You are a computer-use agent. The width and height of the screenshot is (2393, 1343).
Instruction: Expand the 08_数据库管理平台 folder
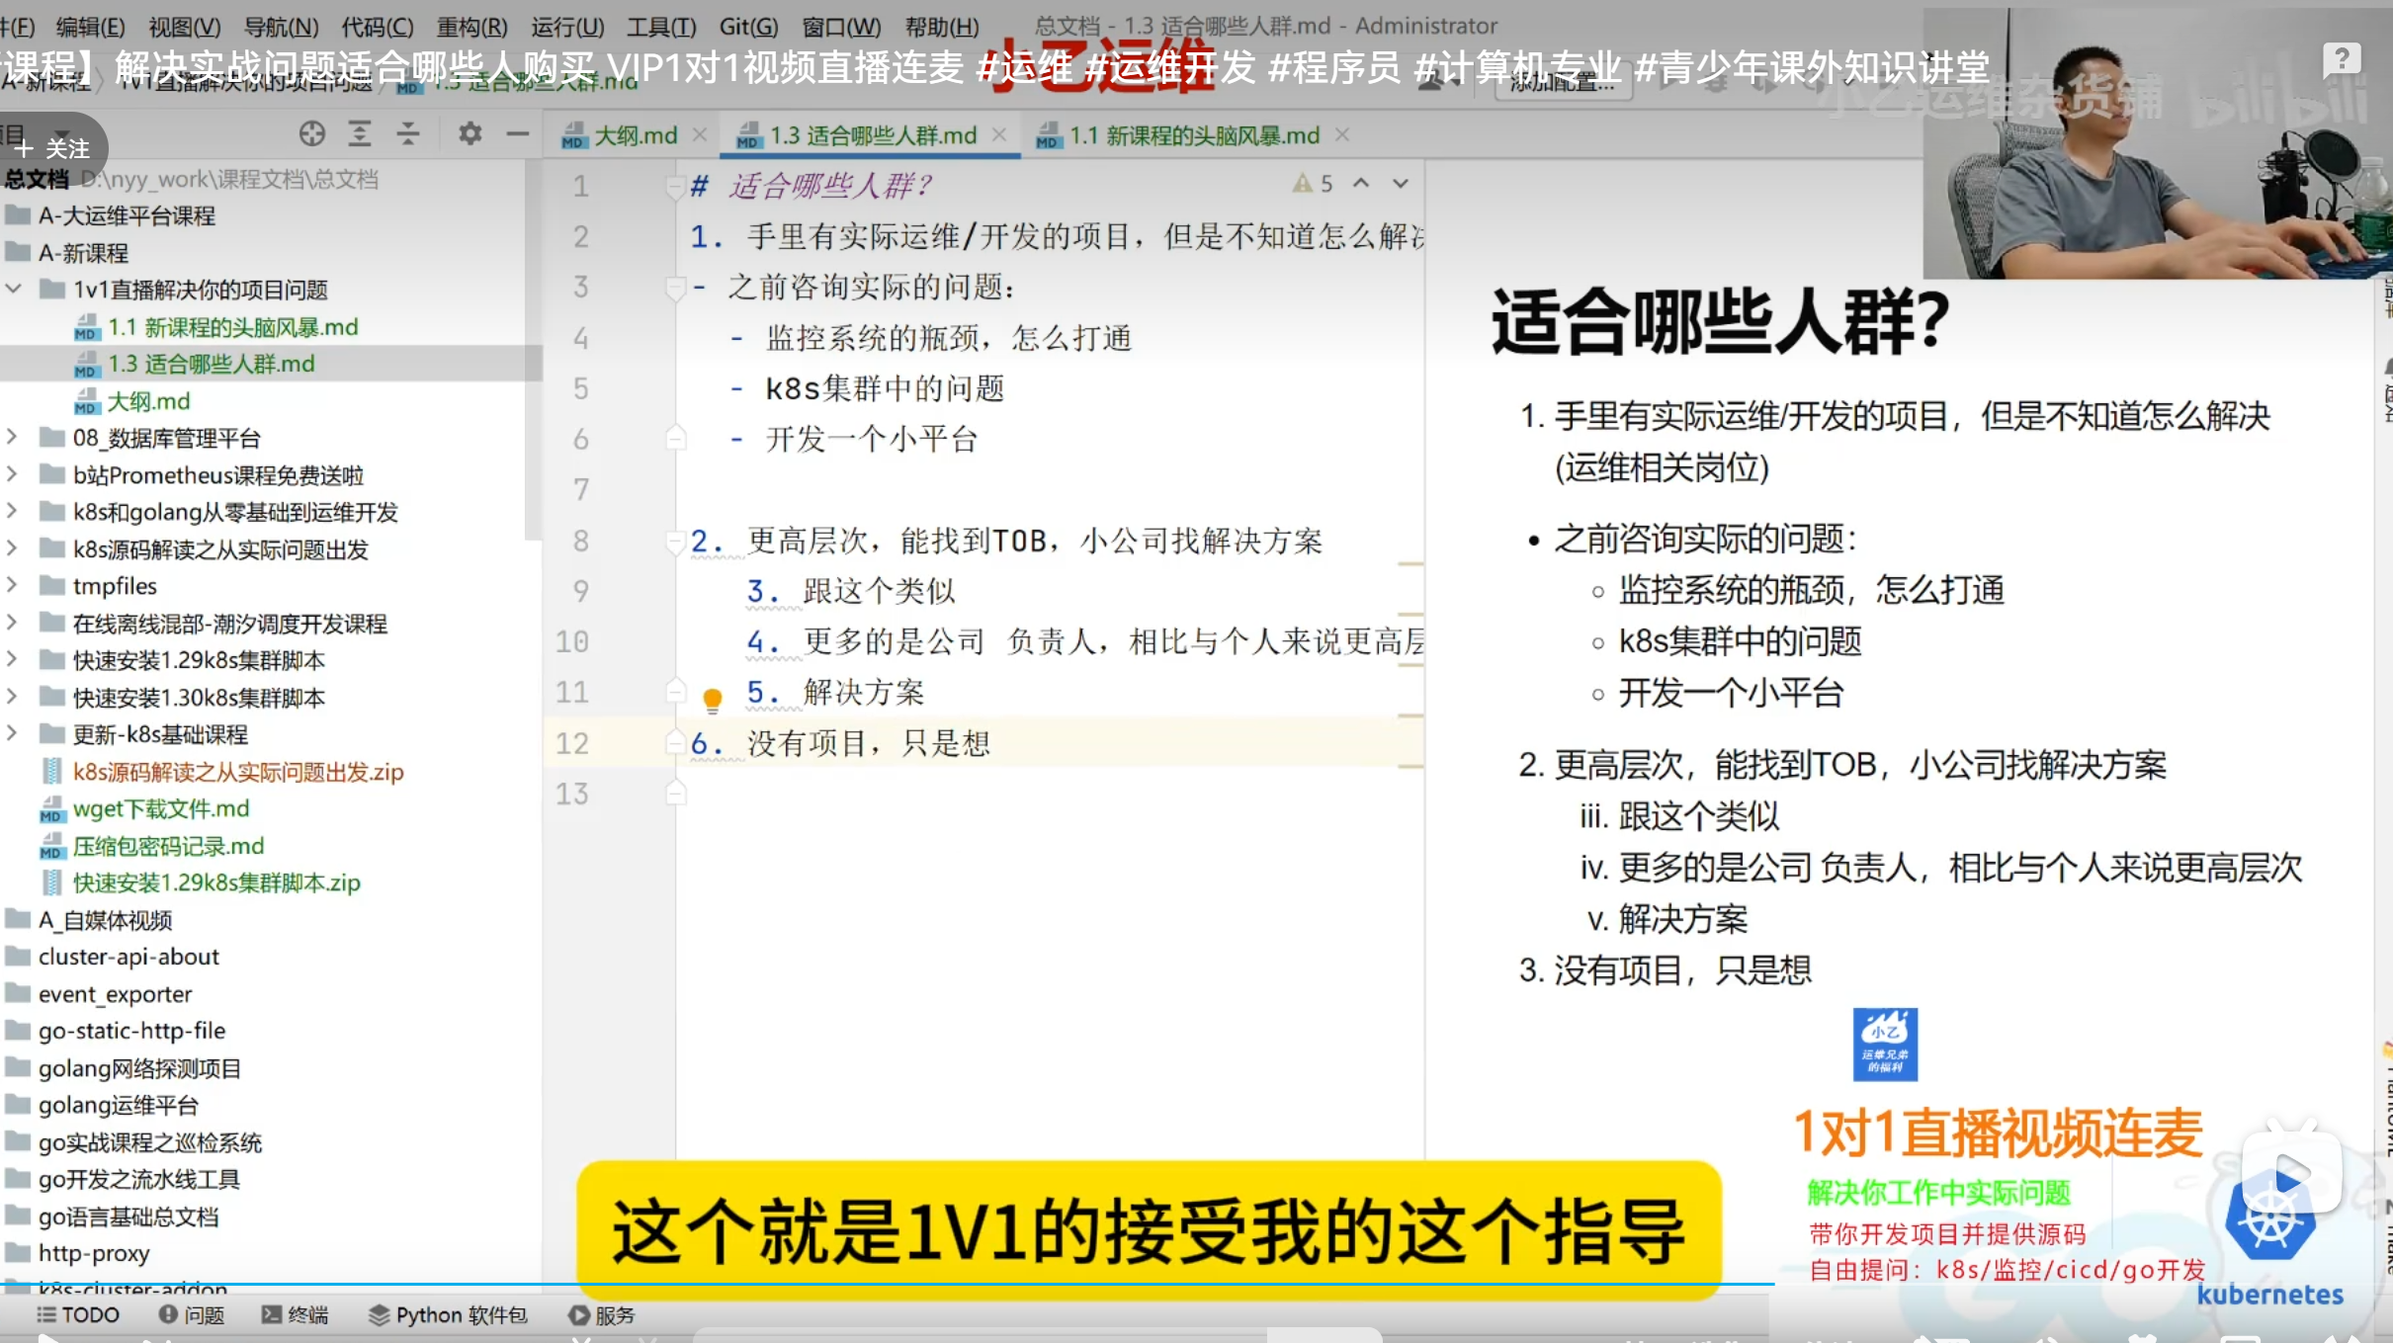tap(13, 438)
